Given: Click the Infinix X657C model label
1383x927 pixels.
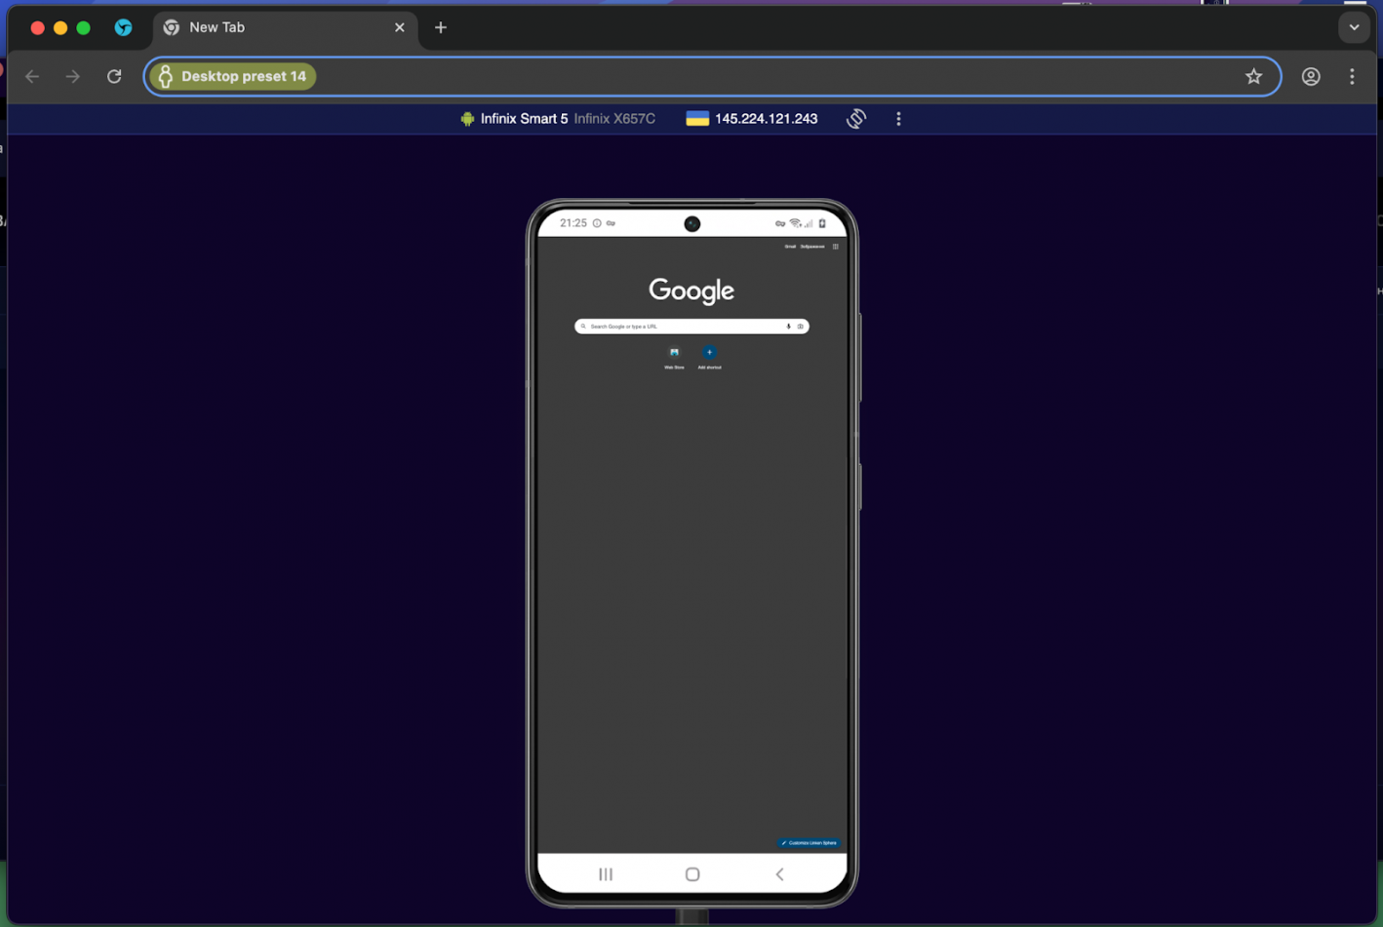Looking at the screenshot, I should [x=614, y=119].
